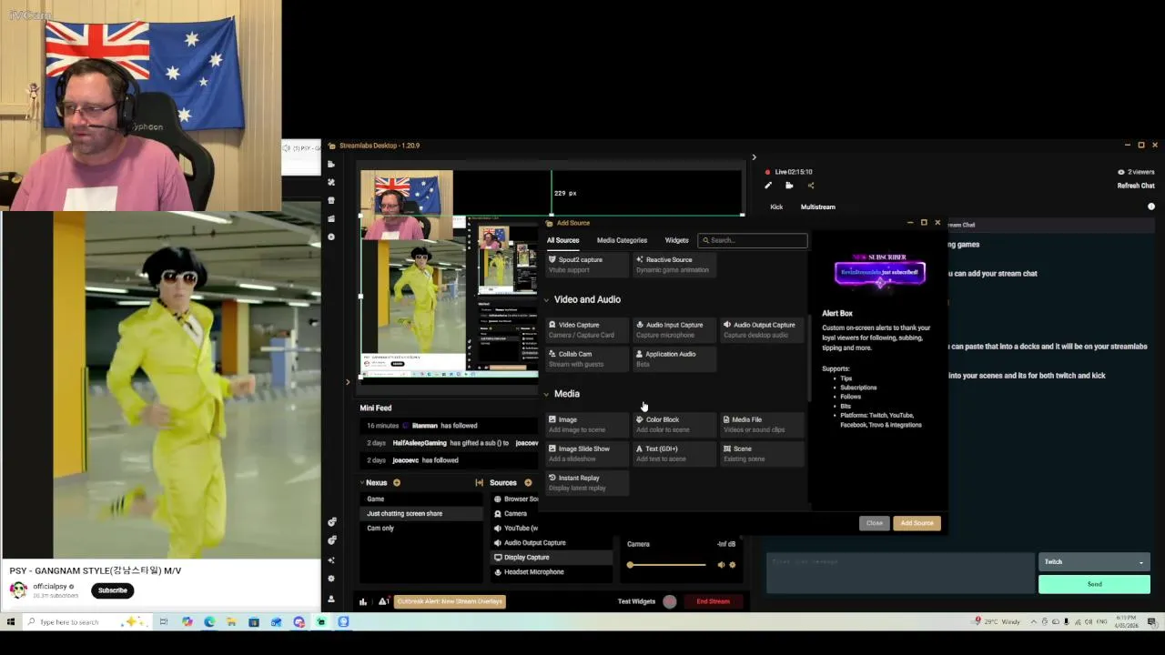Select the Spout2 capture source

(x=587, y=264)
